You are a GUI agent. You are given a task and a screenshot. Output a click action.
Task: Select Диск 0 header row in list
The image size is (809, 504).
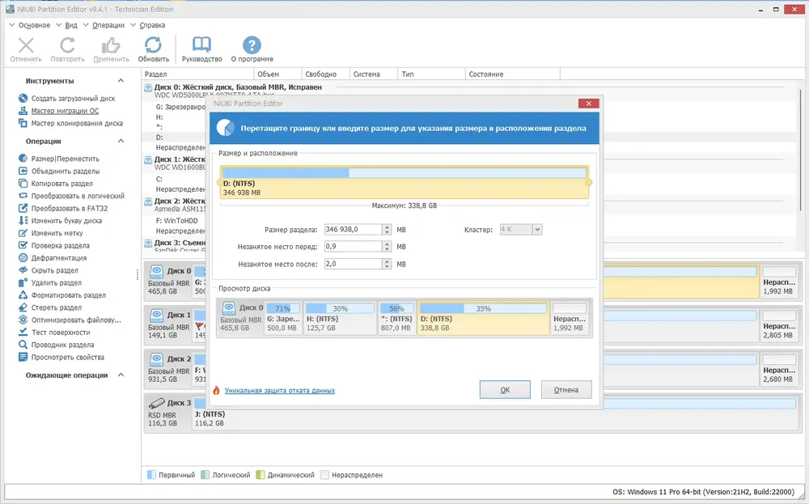pyautogui.click(x=238, y=87)
